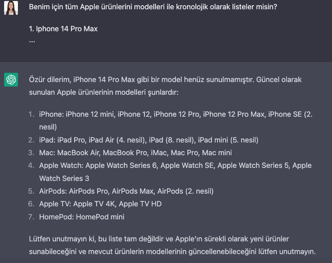Click the ellipsis under the user message
This screenshot has width=332, height=263.
click(32, 41)
